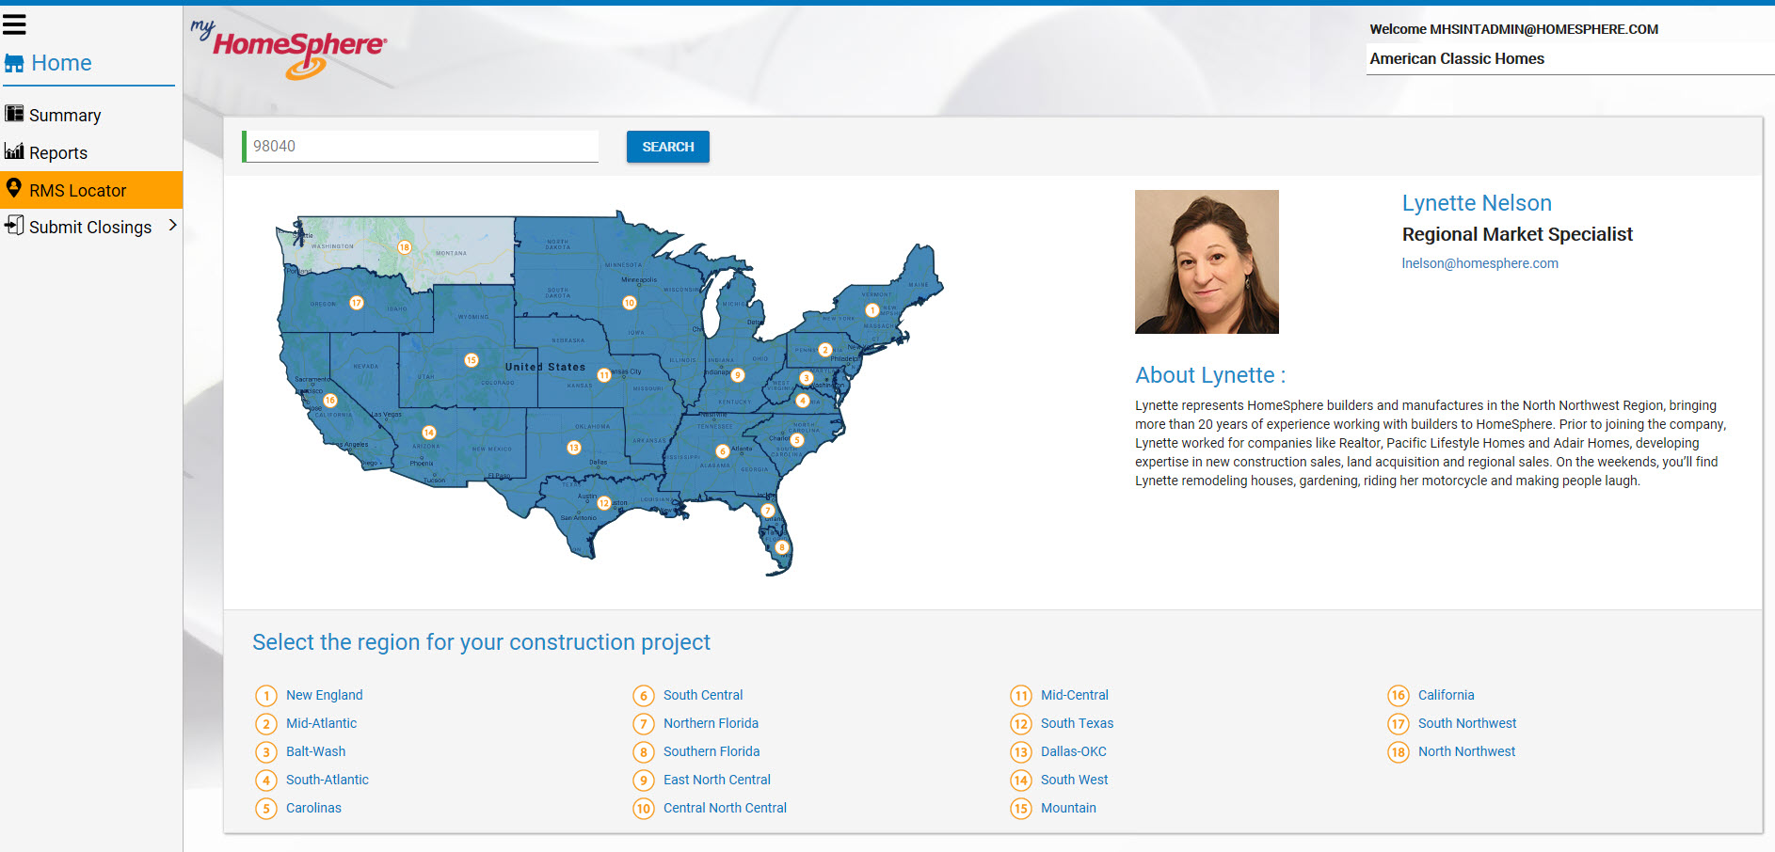Select Central North Central region link

(725, 808)
